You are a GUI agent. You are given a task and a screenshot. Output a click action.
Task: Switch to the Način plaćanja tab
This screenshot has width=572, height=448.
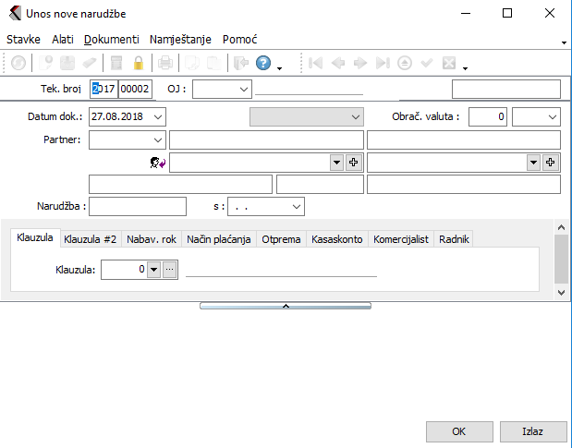pyautogui.click(x=218, y=239)
